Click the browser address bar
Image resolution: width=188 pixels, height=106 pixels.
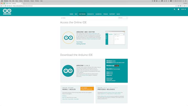pos(91,6)
